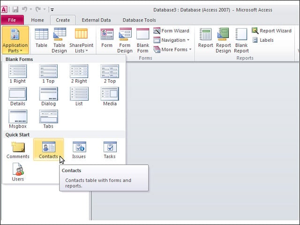
Task: Click the Redo button
Action: pos(38,9)
